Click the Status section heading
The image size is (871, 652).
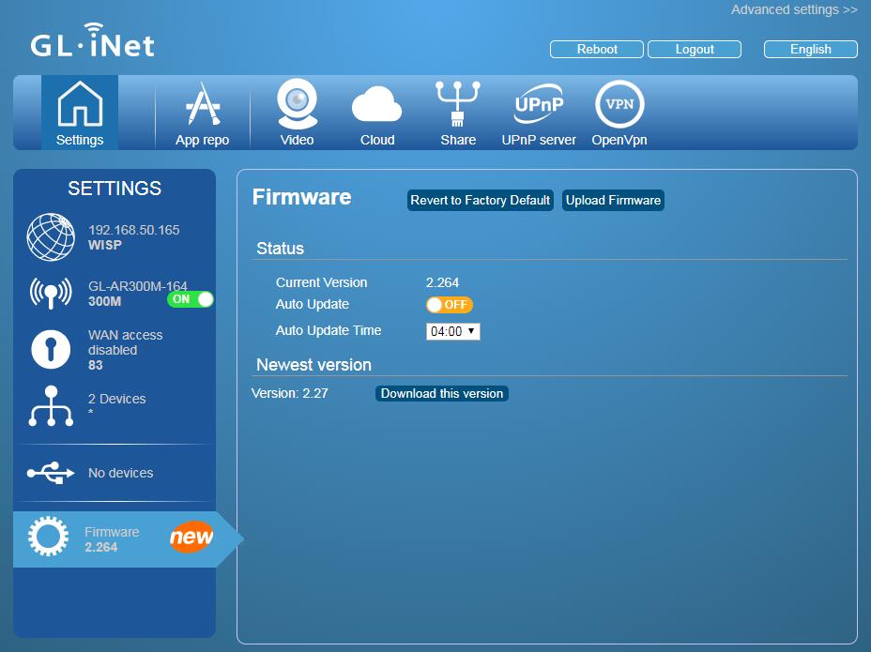tap(280, 249)
